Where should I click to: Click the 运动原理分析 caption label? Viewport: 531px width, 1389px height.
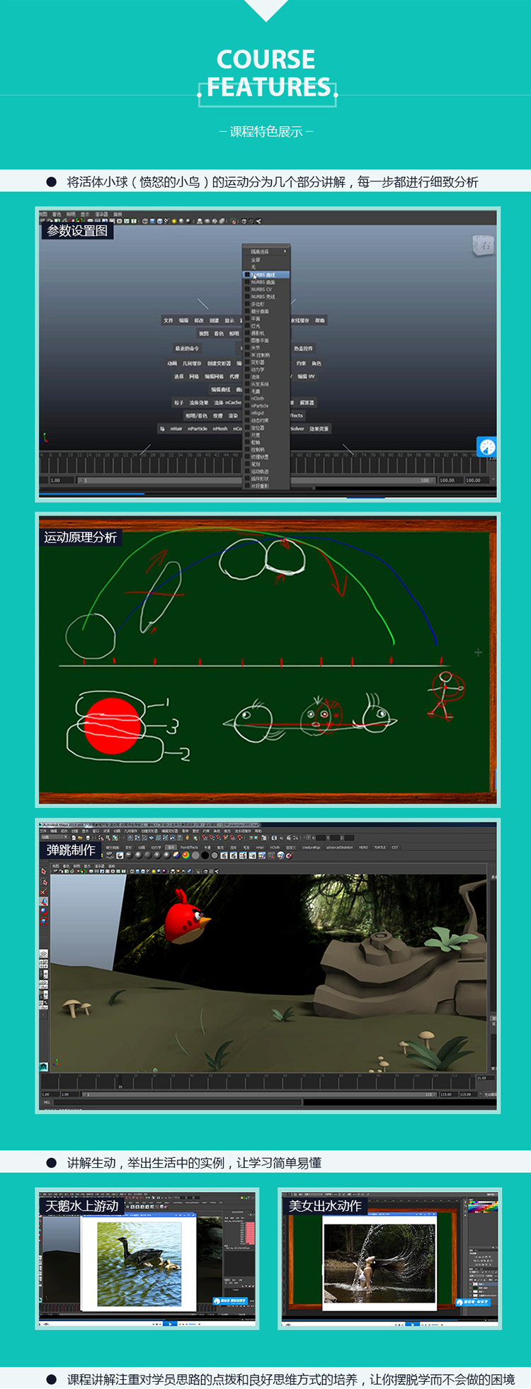(80, 537)
